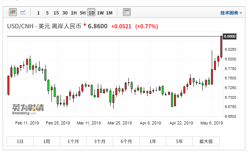Click the red up arrow indicator
Viewport: 248px width, 152px height.
(85, 24)
